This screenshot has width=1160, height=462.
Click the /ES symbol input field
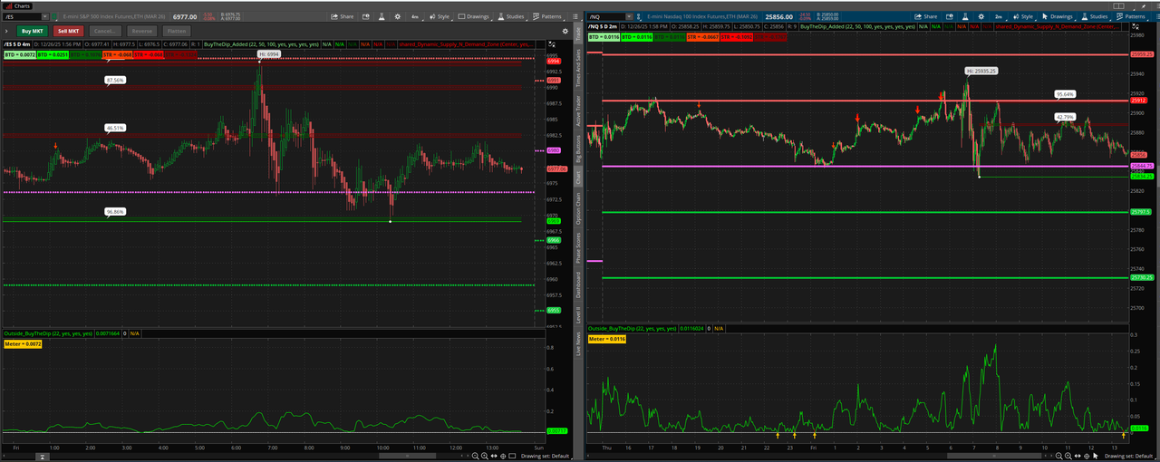point(23,16)
